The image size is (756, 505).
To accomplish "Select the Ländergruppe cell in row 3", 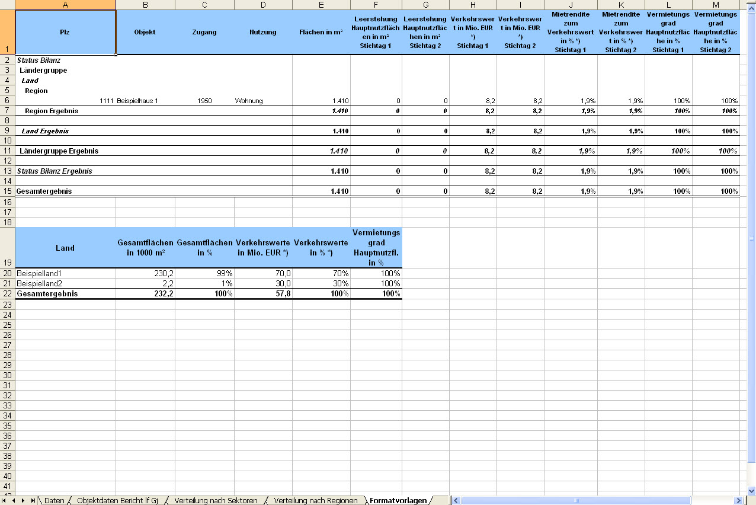I will point(65,71).
